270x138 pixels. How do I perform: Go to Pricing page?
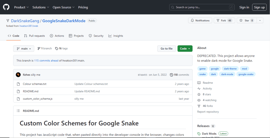(83, 7)
